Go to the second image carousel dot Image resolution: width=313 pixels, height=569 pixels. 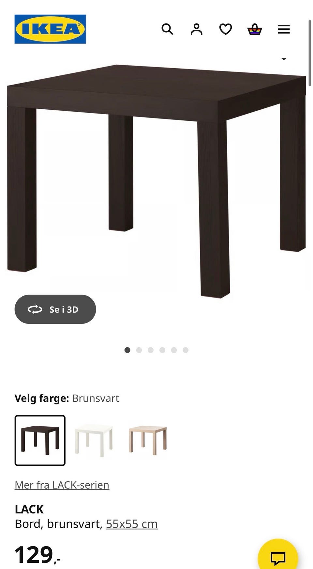[139, 350]
